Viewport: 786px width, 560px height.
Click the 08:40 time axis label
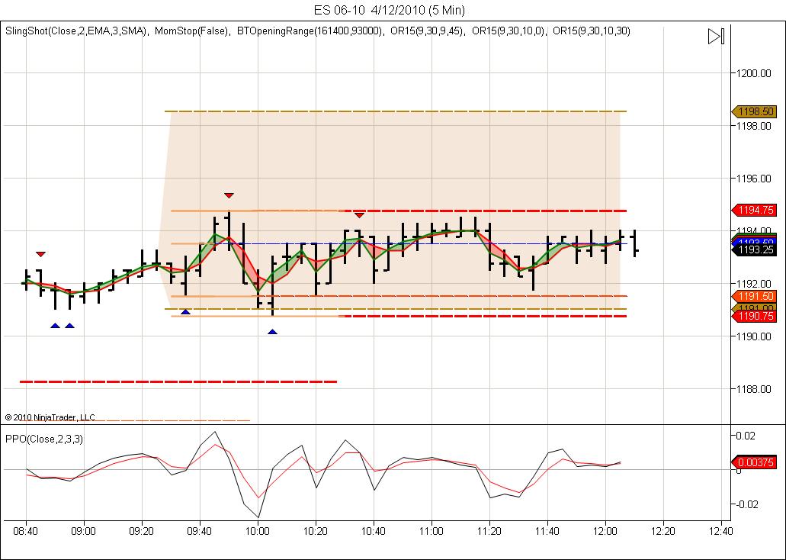pos(26,532)
